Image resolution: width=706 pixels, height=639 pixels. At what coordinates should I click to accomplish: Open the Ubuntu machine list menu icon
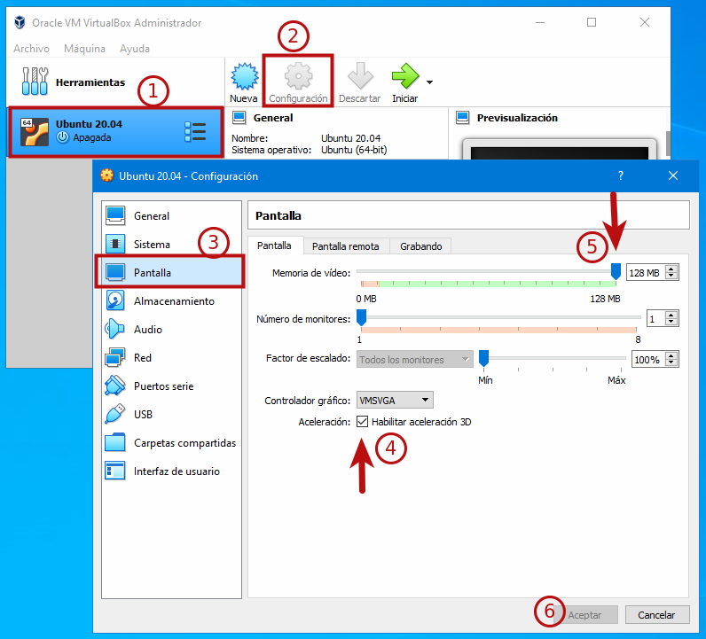(x=195, y=132)
